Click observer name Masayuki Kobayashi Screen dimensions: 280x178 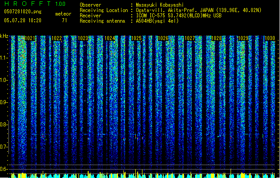click(x=160, y=5)
